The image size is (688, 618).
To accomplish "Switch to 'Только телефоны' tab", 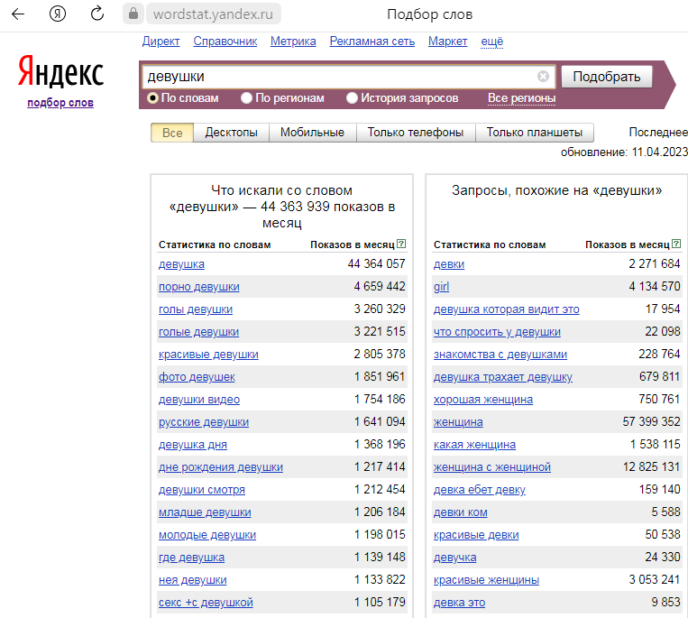I will pyautogui.click(x=416, y=133).
